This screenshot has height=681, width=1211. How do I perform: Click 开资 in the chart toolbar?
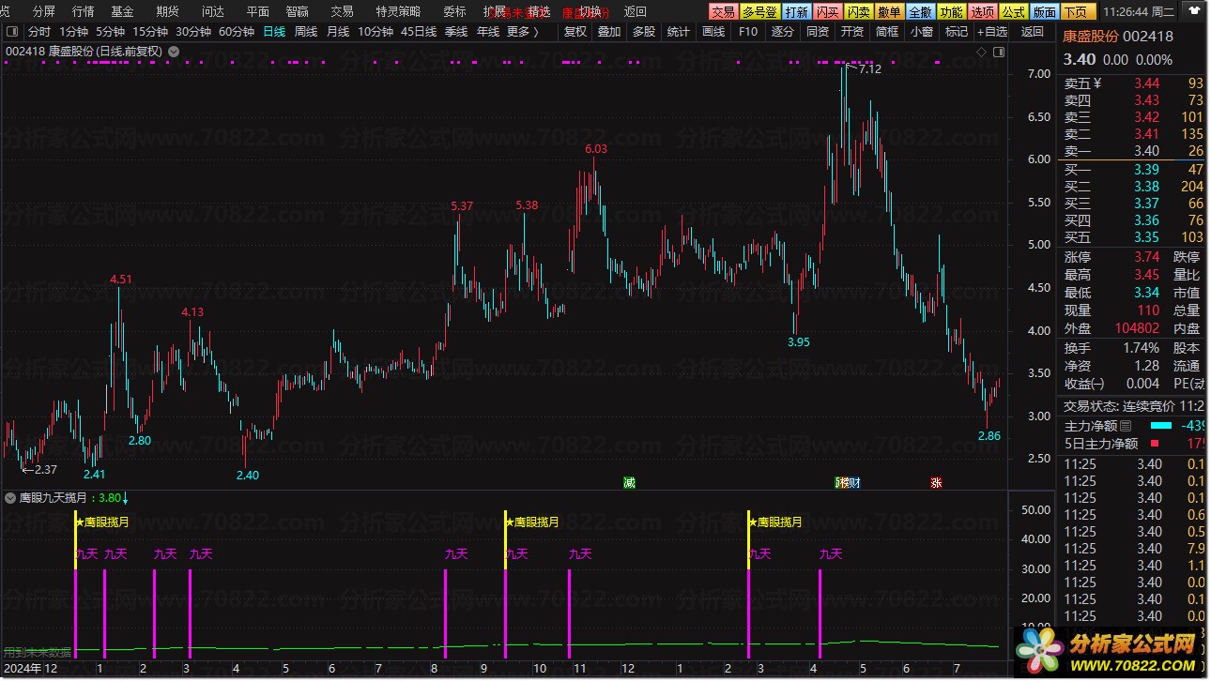[x=852, y=31]
